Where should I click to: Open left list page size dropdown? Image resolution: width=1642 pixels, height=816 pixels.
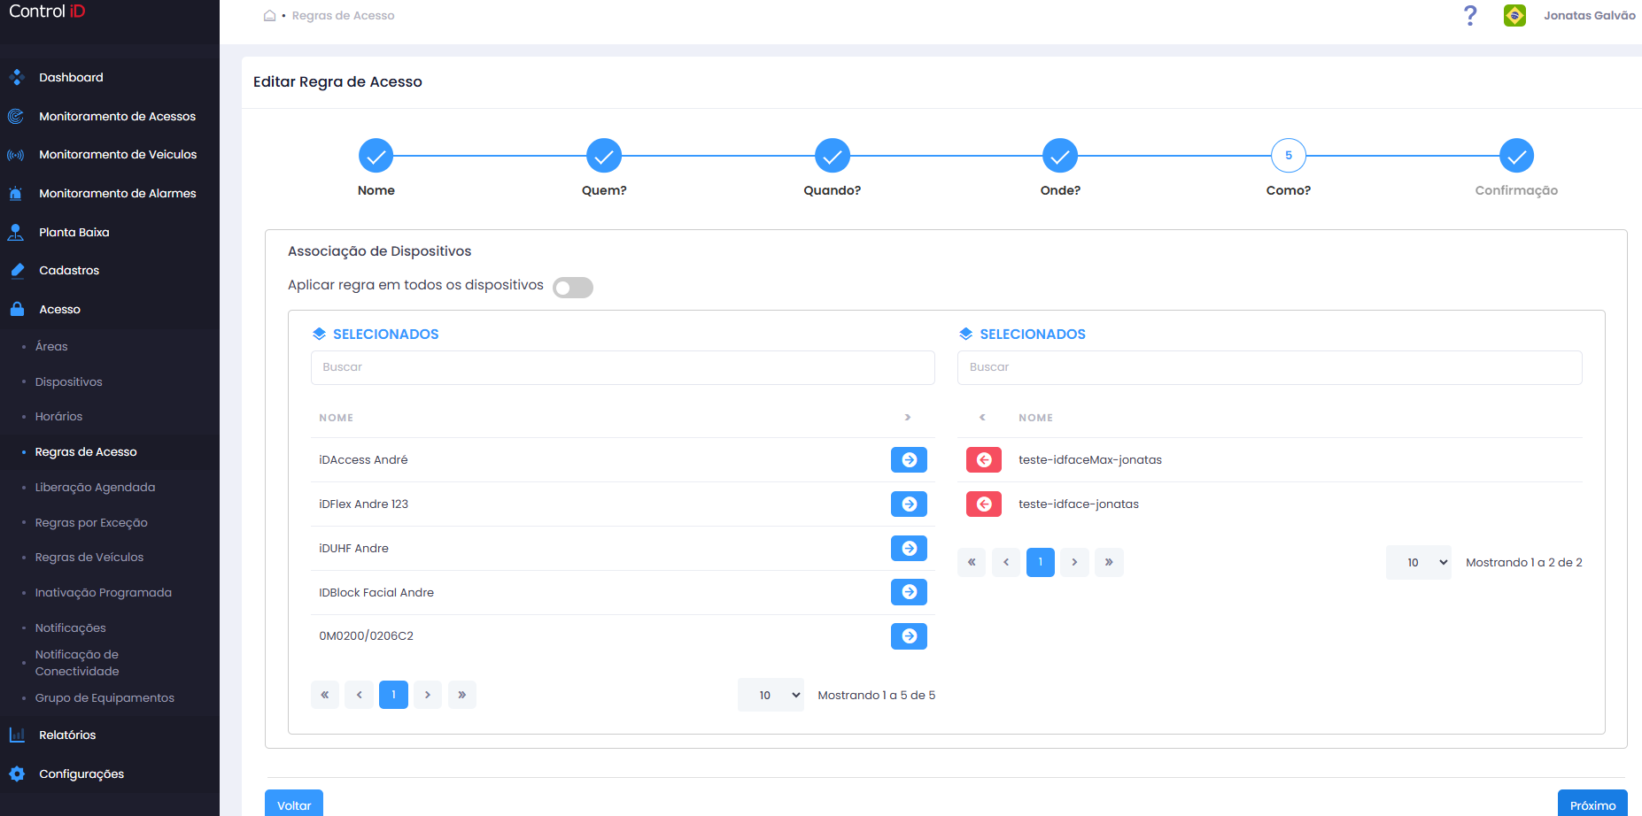click(771, 695)
